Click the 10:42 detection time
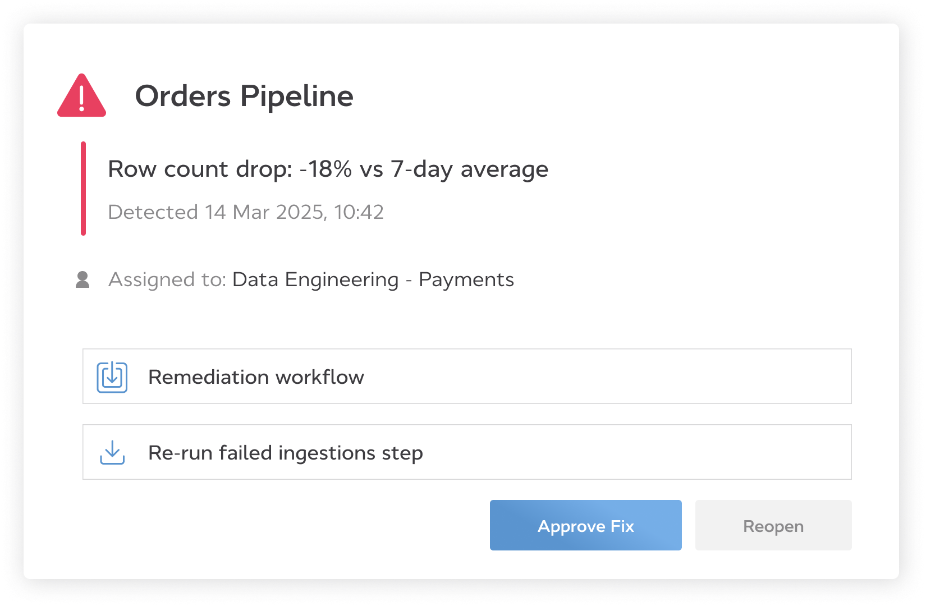 pos(359,212)
